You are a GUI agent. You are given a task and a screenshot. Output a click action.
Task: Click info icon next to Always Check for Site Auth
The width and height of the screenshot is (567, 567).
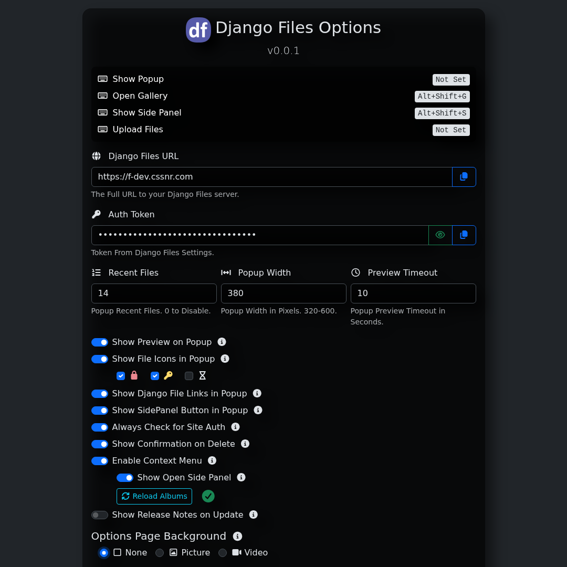coord(235,427)
